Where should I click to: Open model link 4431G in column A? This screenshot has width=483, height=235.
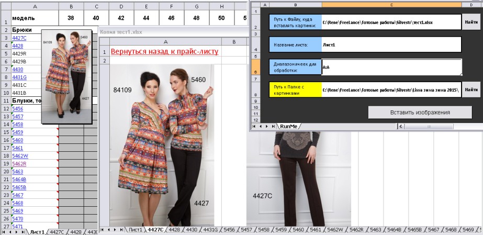click(19, 77)
